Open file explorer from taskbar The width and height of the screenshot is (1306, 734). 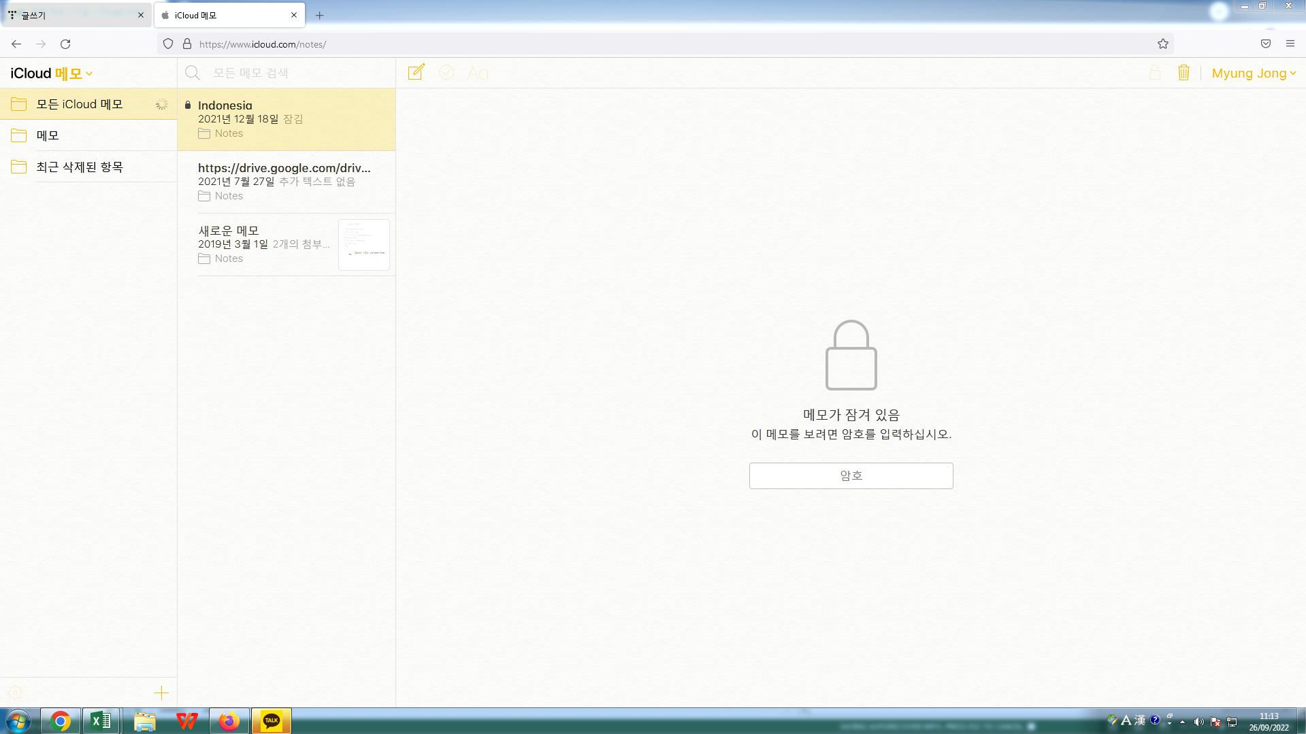144,721
